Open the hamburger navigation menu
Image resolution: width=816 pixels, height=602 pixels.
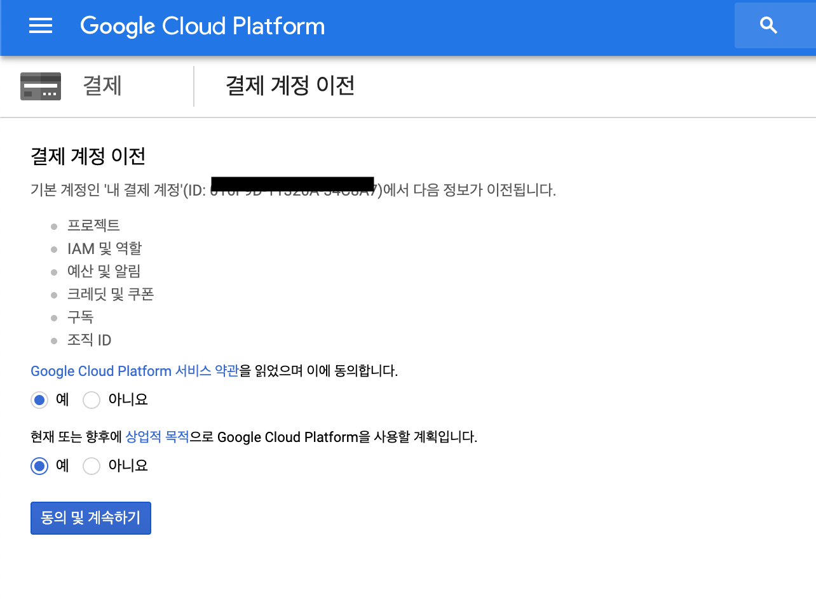(41, 25)
